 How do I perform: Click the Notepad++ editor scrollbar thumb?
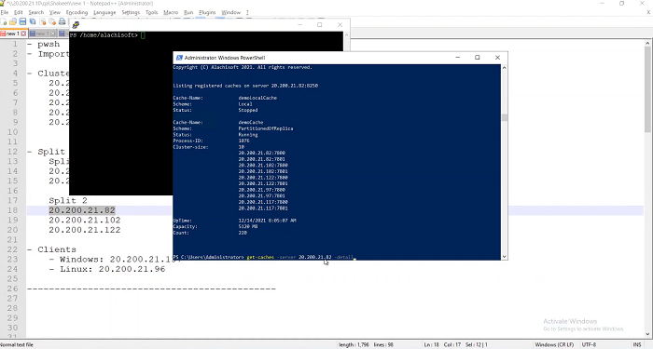click(648, 89)
